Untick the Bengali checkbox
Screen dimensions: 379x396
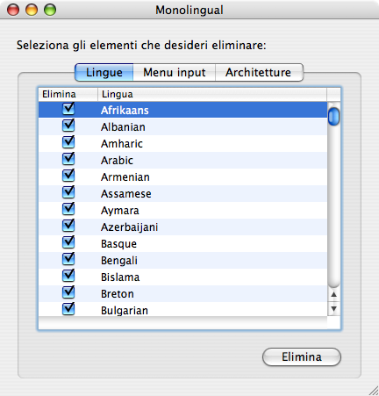click(x=68, y=260)
